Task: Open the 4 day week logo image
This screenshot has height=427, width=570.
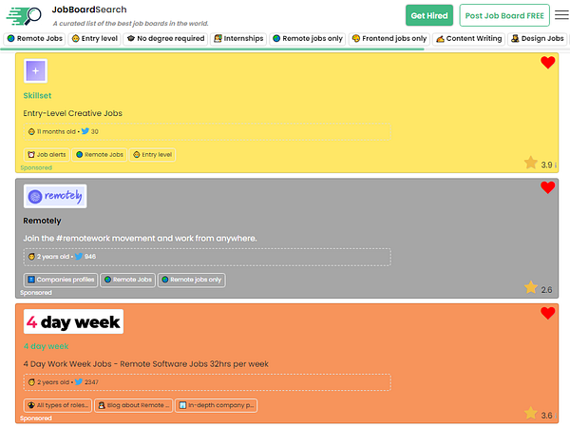Action: point(73,321)
